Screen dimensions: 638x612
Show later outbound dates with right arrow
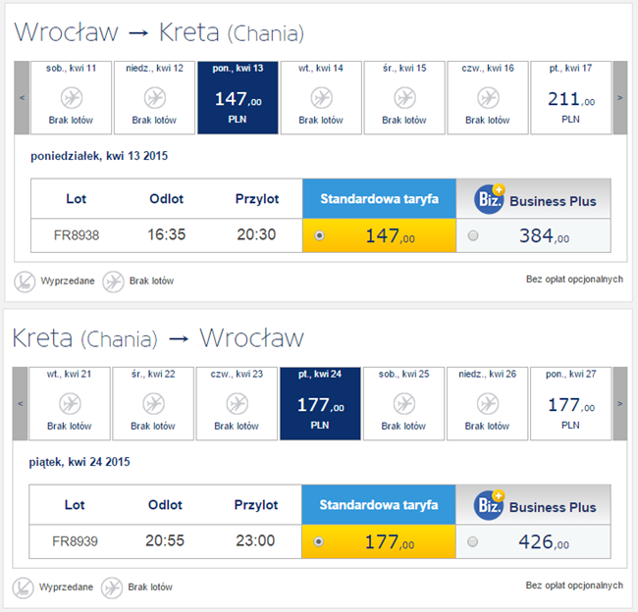(x=619, y=98)
